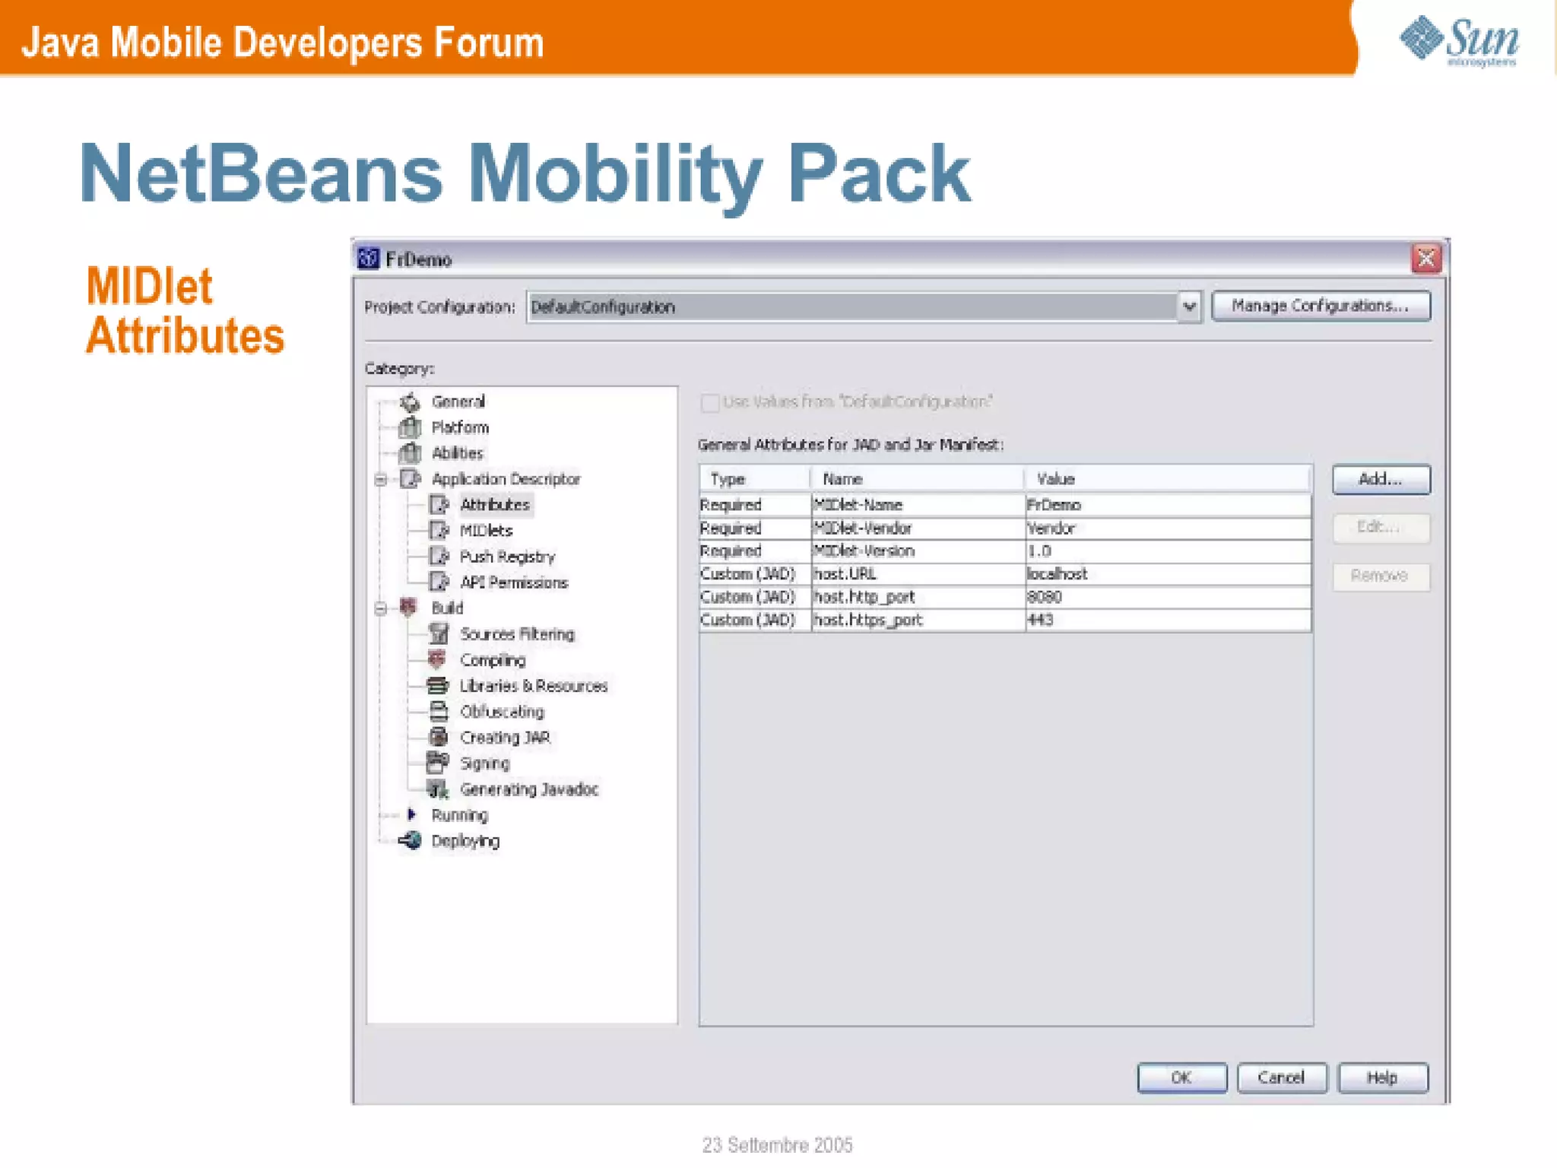Open the MIDlets category

click(x=487, y=531)
